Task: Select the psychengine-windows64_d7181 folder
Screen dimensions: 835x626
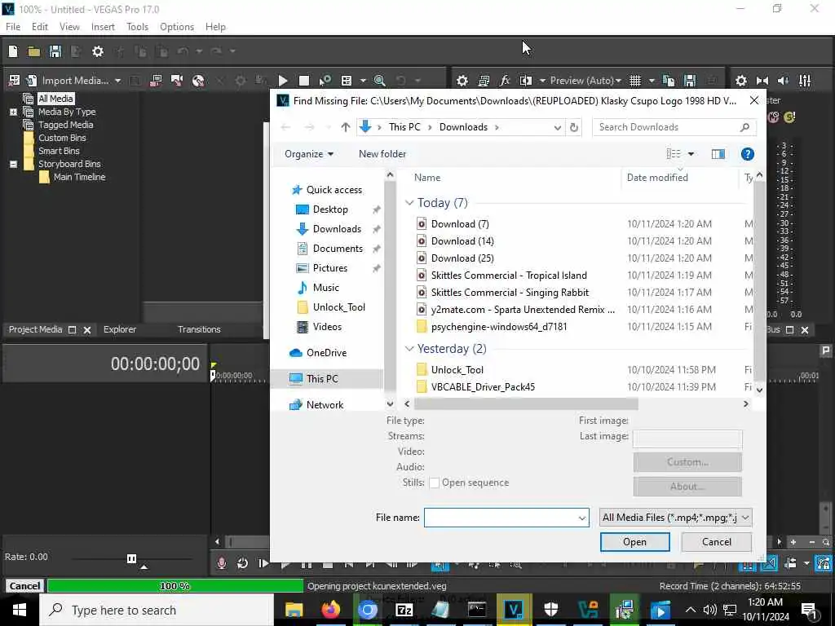Action: tap(499, 326)
